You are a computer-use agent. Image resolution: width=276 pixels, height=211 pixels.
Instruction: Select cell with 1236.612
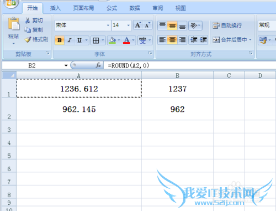coord(79,89)
